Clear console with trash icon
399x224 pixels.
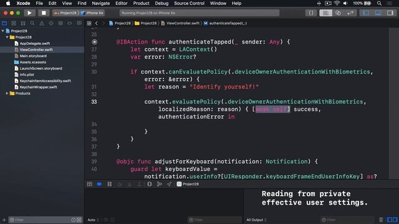381,220
